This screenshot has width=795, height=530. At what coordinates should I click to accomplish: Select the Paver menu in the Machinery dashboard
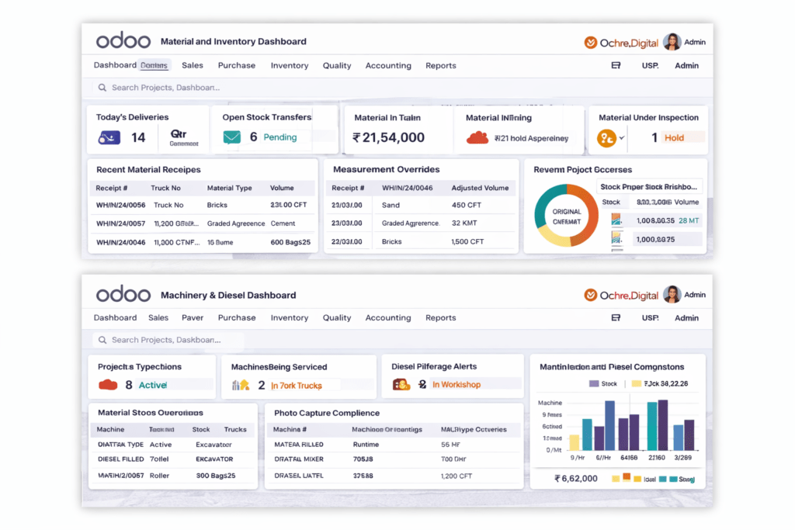(193, 318)
